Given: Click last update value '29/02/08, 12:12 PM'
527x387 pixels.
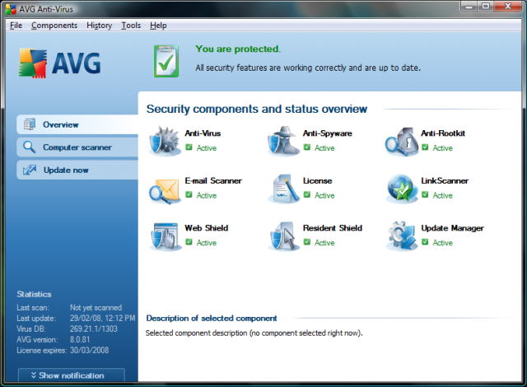Looking at the screenshot, I should click(102, 318).
